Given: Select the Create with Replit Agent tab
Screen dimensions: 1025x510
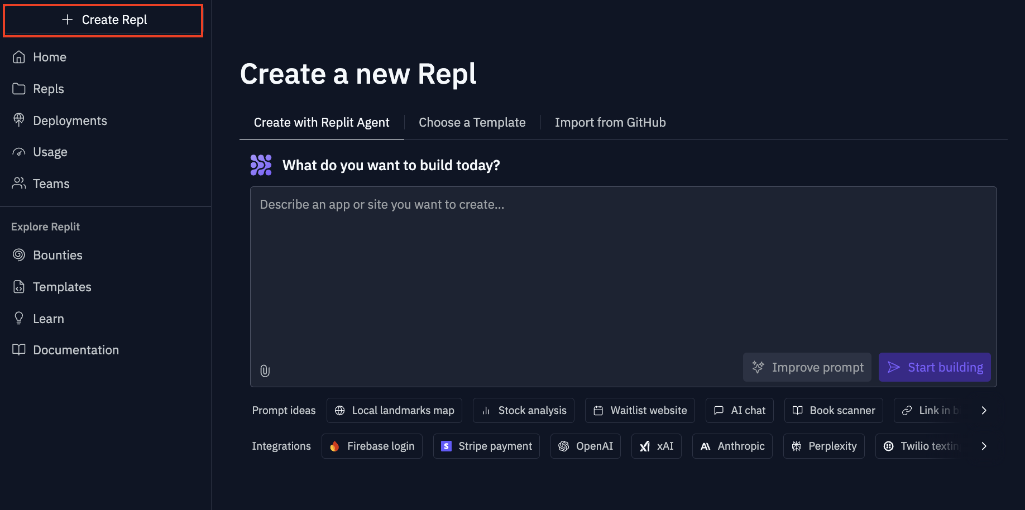Looking at the screenshot, I should [322, 123].
